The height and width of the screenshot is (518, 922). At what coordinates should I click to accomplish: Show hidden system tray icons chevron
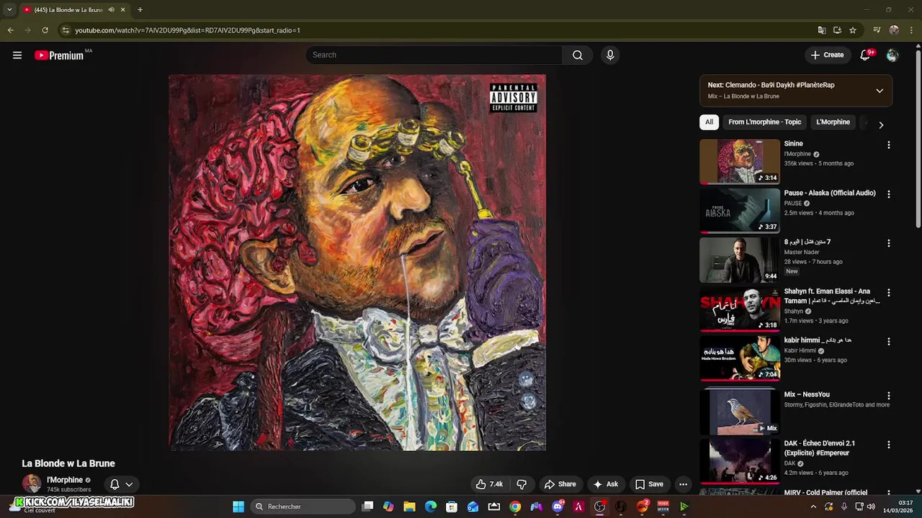(x=813, y=506)
